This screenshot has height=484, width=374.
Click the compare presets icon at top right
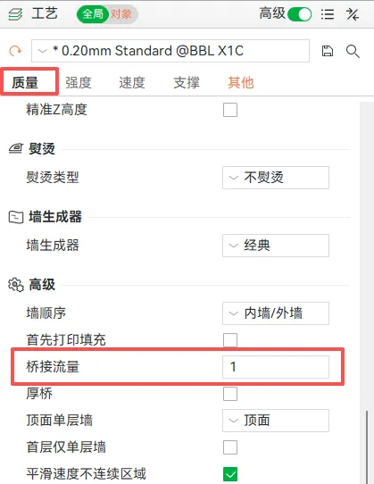(x=353, y=14)
